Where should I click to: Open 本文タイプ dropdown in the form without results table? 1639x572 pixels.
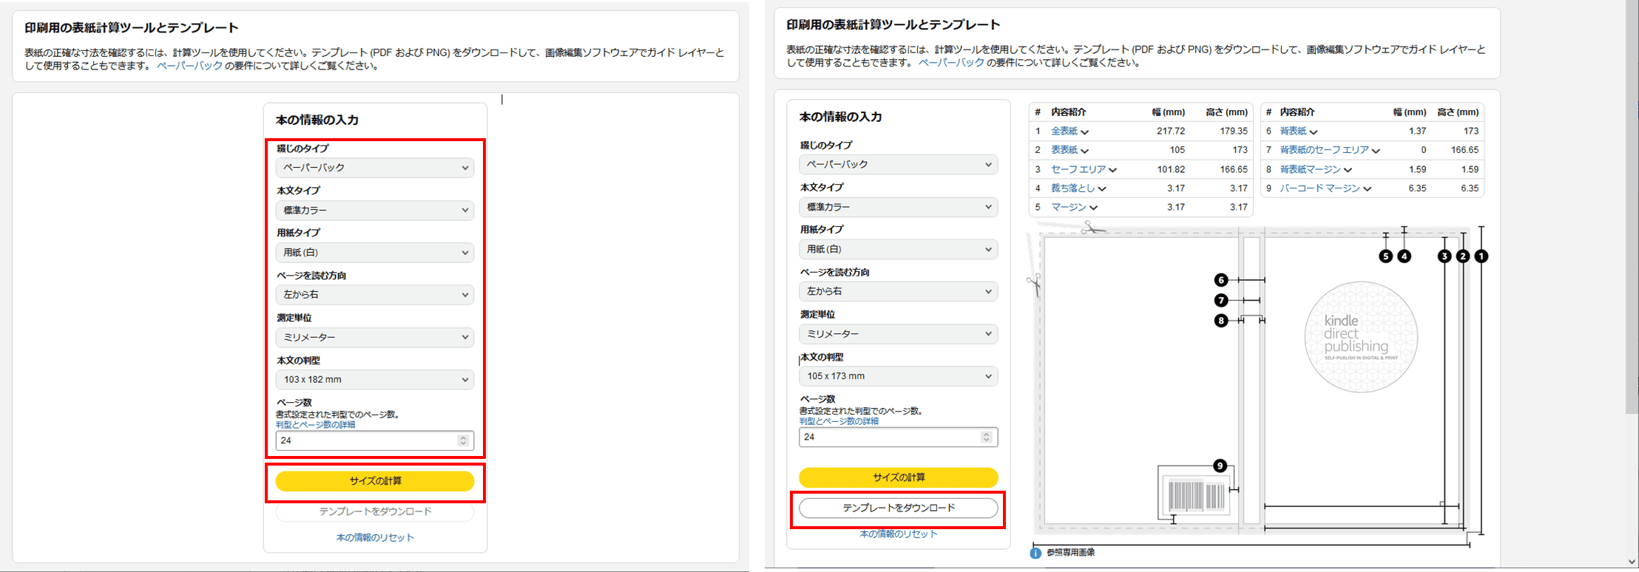coord(375,211)
